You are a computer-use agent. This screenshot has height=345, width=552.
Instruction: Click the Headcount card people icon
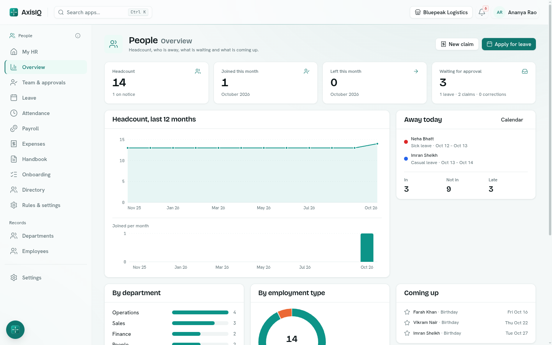click(198, 71)
